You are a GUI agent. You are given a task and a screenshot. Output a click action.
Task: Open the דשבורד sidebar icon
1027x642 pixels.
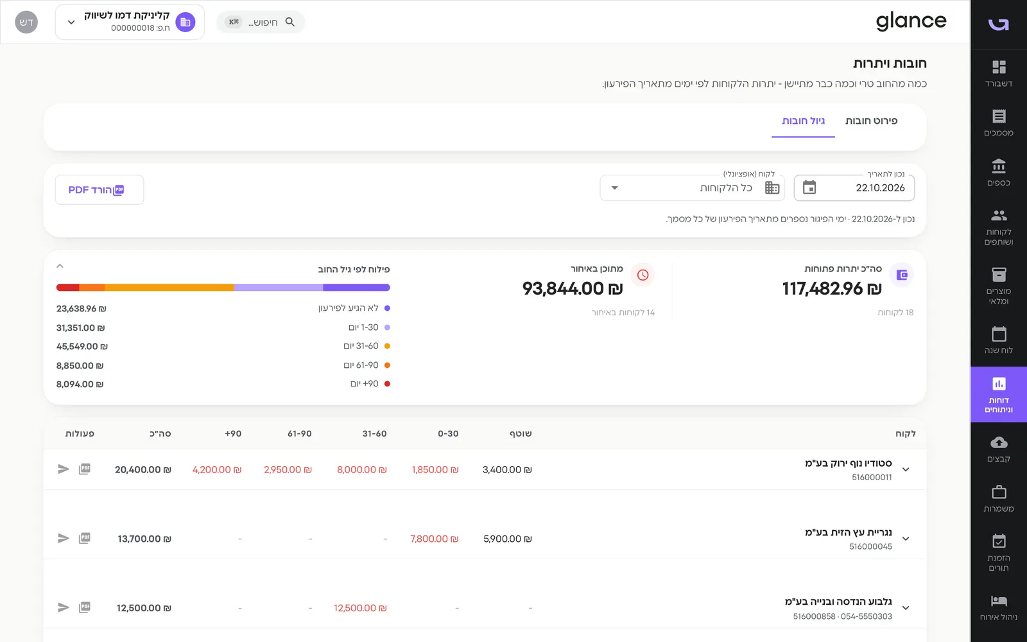tap(999, 73)
